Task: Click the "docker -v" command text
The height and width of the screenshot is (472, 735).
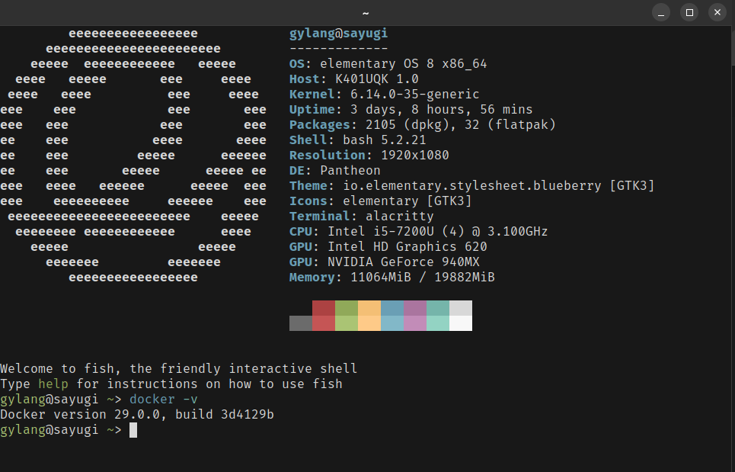Action: click(164, 400)
